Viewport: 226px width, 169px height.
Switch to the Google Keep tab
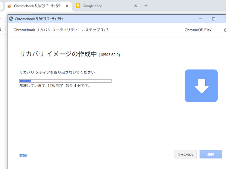(x=102, y=6)
